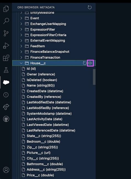Viewport: 131px width, 179px height.
Task: Select the Salesforce Org Browser cloud icon
Action: (6, 82)
